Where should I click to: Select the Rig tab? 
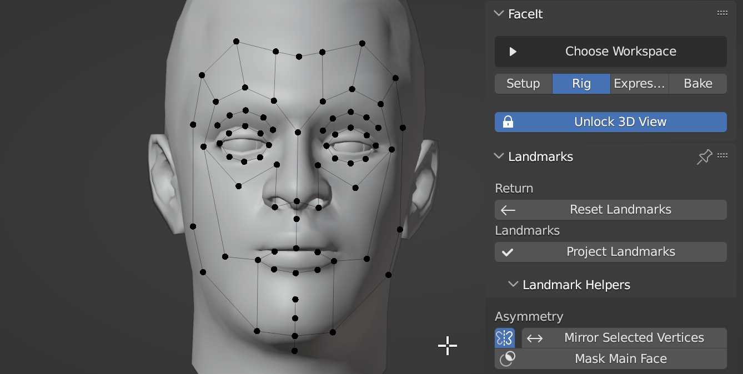click(x=581, y=84)
